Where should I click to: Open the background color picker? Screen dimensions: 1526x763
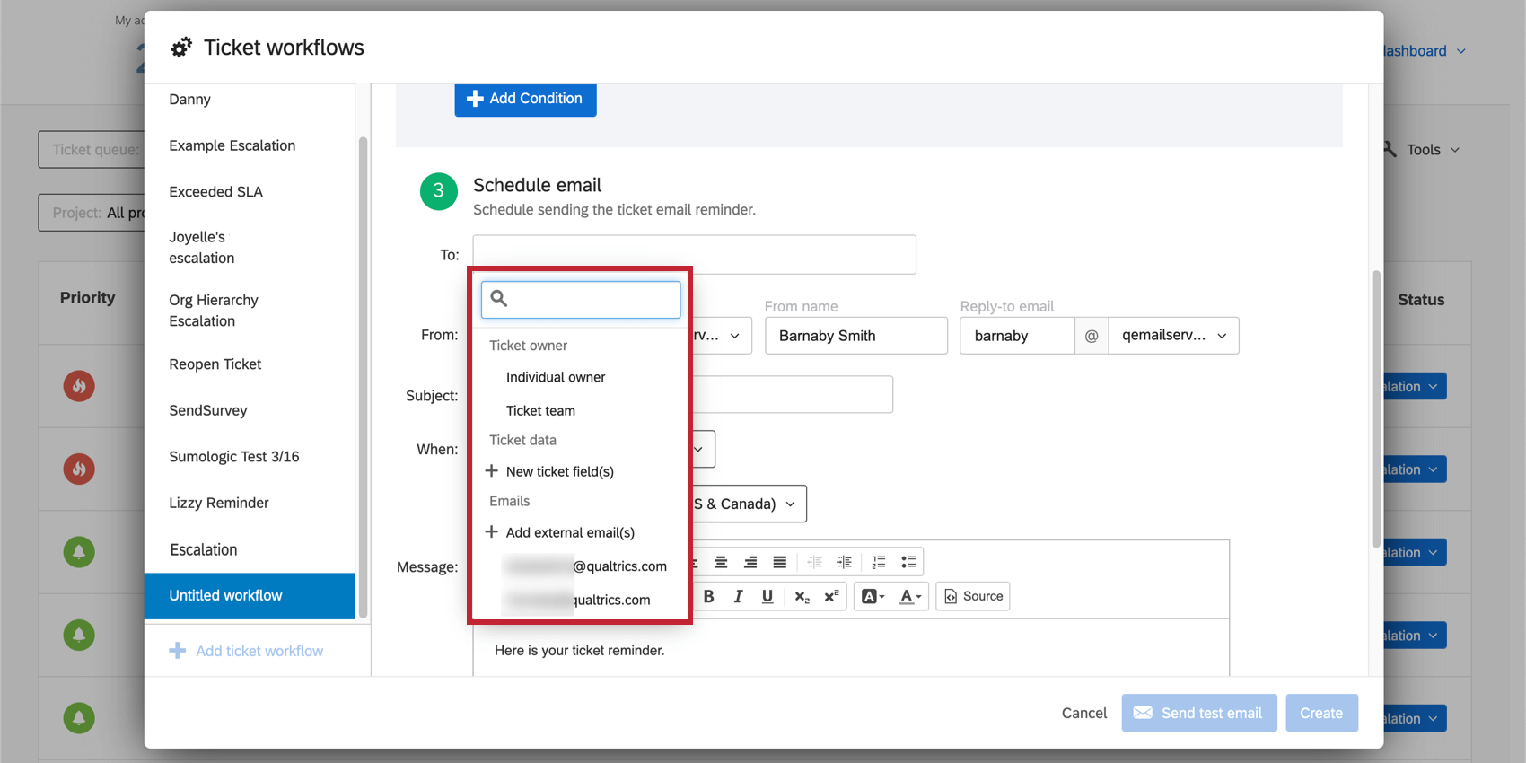pyautogui.click(x=873, y=596)
